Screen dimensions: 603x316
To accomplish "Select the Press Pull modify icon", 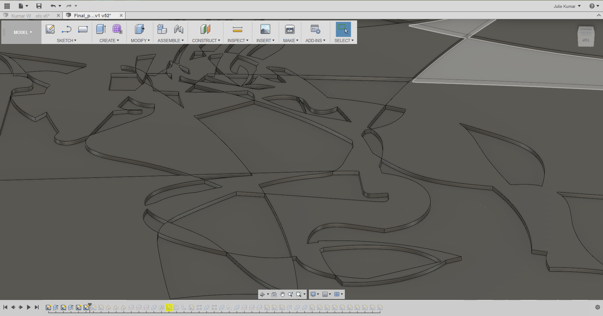I will click(x=140, y=29).
